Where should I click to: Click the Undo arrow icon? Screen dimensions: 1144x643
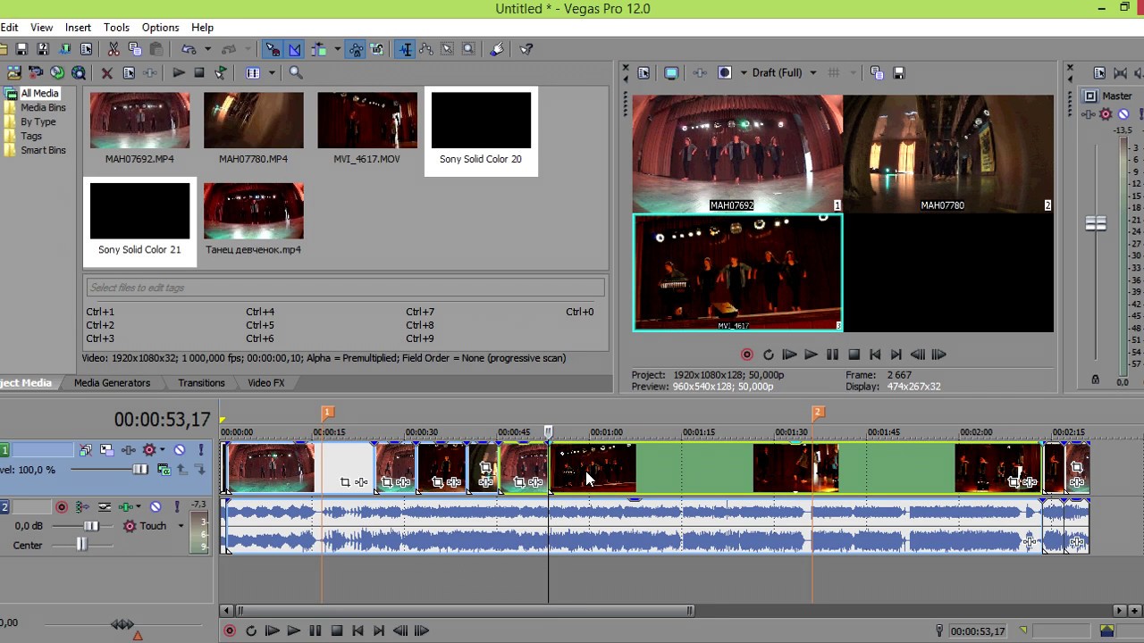[189, 49]
